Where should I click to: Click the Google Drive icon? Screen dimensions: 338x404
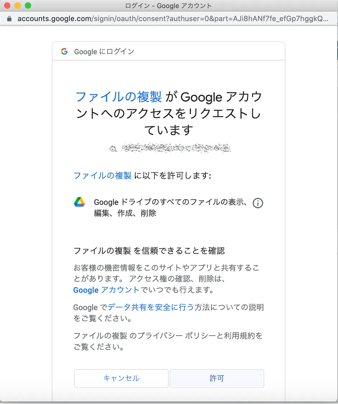pyautogui.click(x=79, y=203)
